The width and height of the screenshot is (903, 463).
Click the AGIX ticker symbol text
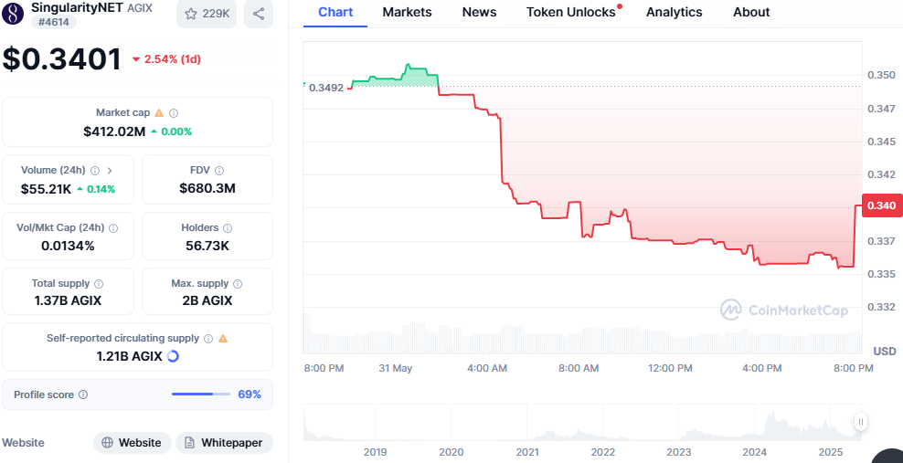point(140,8)
